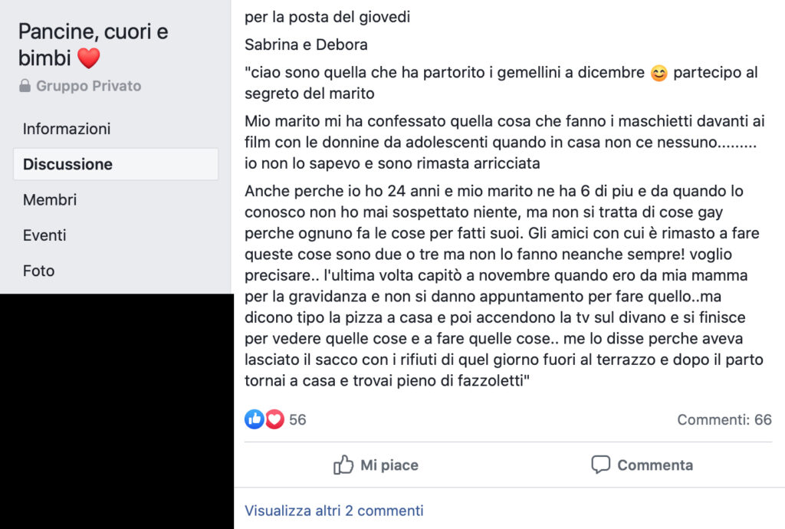This screenshot has width=785, height=529.
Task: Click the red heart reaction icon
Action: coord(274,419)
